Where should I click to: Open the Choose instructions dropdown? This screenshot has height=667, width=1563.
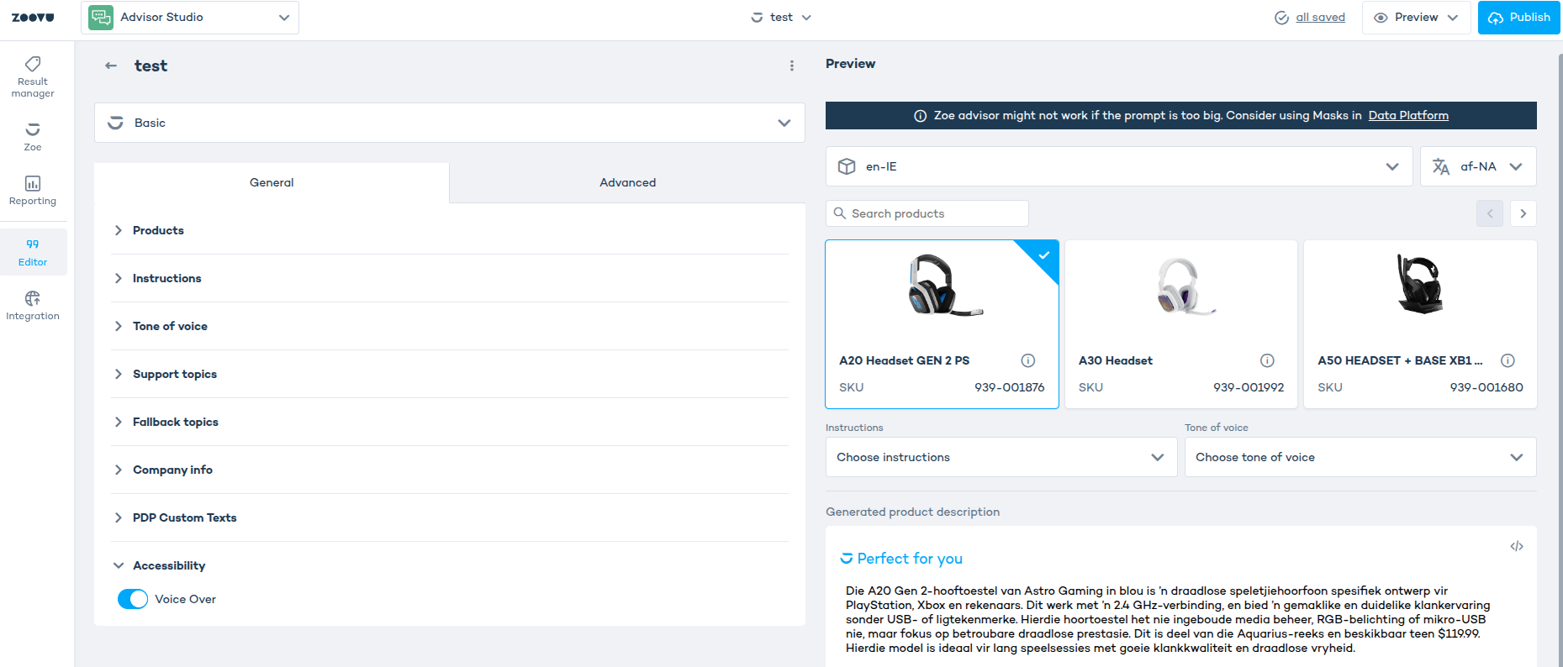pyautogui.click(x=1001, y=457)
